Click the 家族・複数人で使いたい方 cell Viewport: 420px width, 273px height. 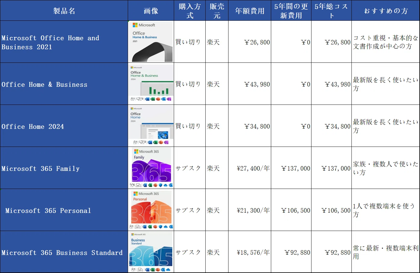tap(386, 168)
